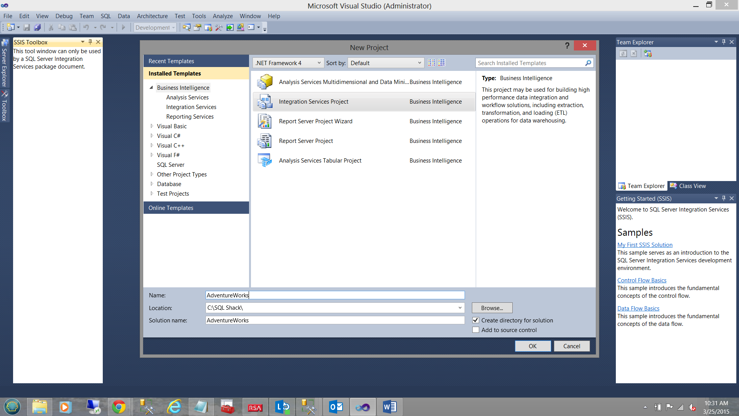
Task: Open Google Chrome from the taskbar
Action: pos(119,407)
